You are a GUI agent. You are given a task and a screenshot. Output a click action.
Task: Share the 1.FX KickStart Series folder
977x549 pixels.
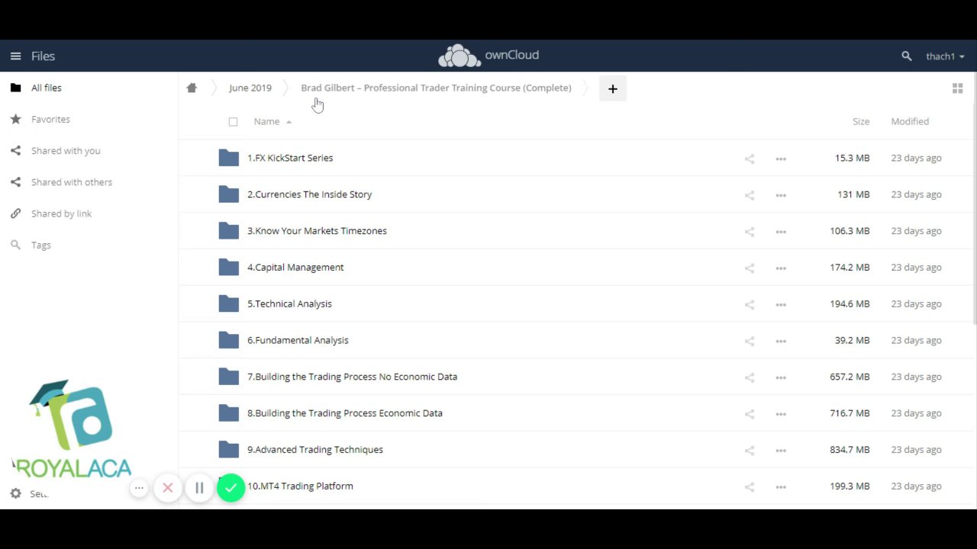[750, 159]
